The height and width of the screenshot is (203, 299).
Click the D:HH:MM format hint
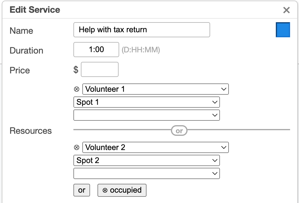point(141,50)
